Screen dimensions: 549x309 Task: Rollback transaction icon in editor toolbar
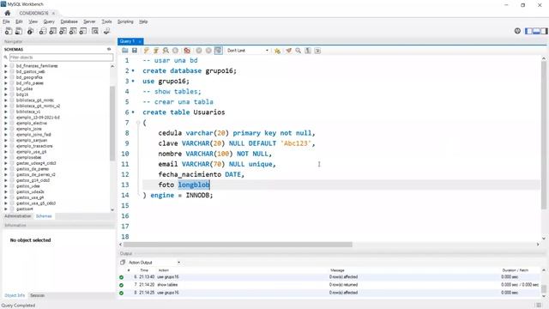coord(208,51)
